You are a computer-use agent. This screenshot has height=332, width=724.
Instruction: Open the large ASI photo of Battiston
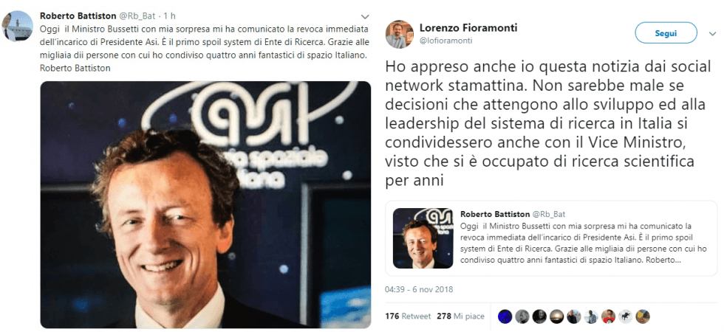point(205,204)
